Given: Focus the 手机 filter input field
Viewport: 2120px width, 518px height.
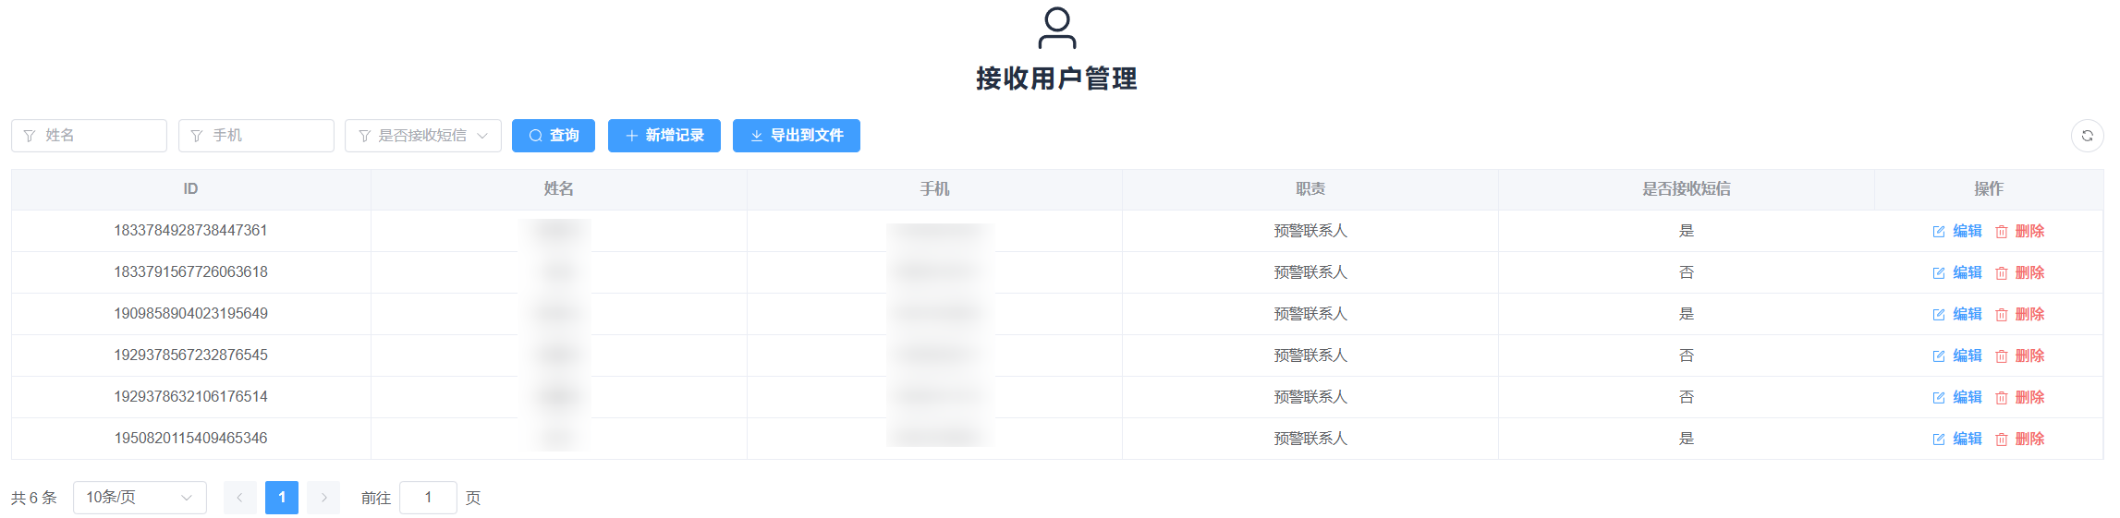Looking at the screenshot, I should [x=257, y=136].
